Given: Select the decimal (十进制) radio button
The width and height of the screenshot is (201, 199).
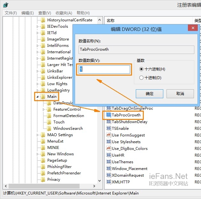Looking at the screenshot, I should coord(141,77).
